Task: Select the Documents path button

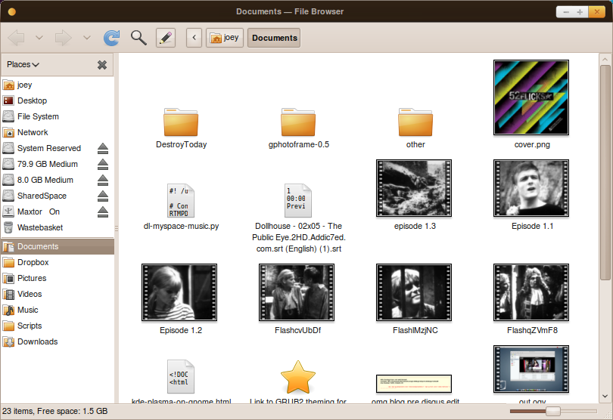Action: pos(274,38)
